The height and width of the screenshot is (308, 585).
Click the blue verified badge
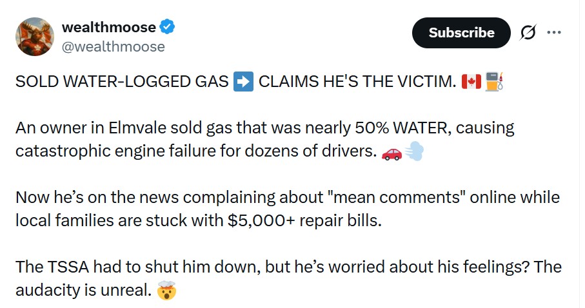coord(168,27)
